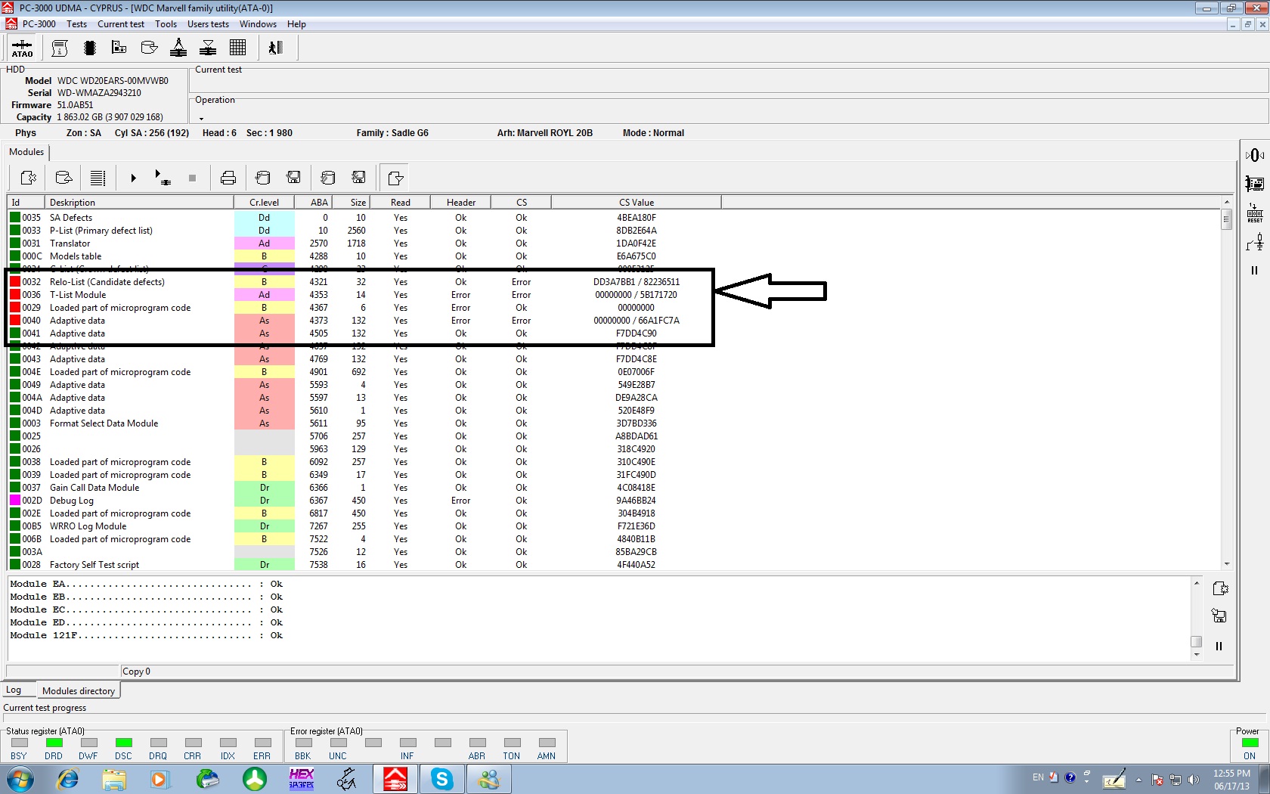This screenshot has width=1270, height=794.
Task: Click the list lines icon in the Modules toolbar
Action: pyautogui.click(x=98, y=178)
